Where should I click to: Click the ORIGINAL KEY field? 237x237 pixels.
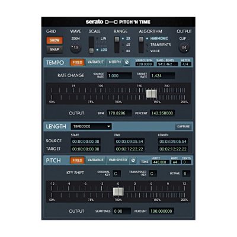click(117, 174)
